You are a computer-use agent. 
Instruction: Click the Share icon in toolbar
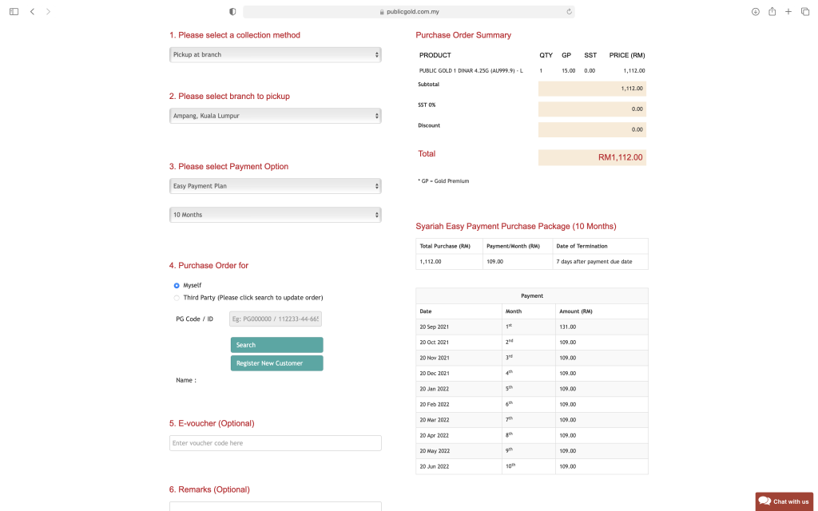click(x=772, y=12)
